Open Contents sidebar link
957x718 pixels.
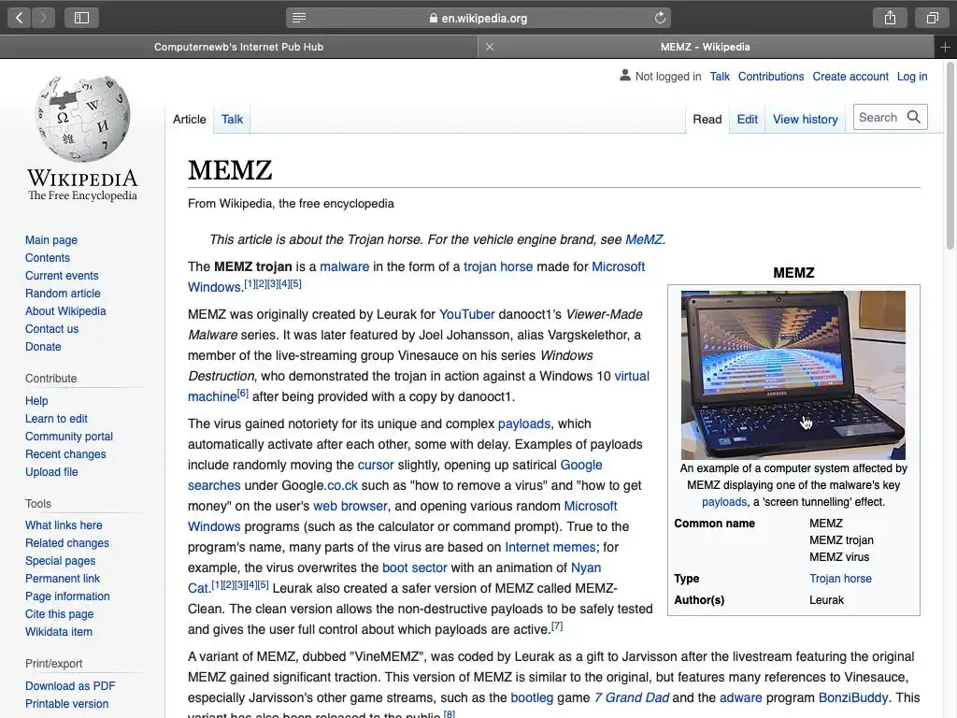click(48, 258)
